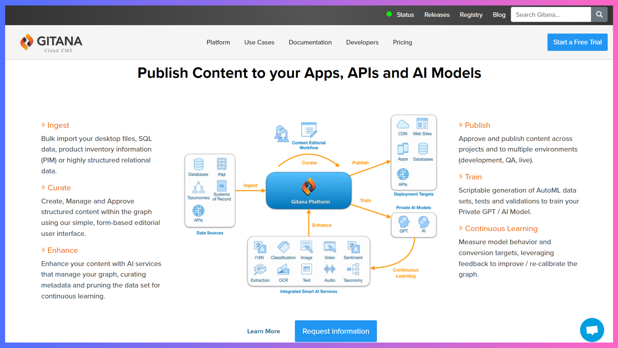Image resolution: width=618 pixels, height=348 pixels.
Task: Click the search magnifier icon
Action: pos(599,15)
